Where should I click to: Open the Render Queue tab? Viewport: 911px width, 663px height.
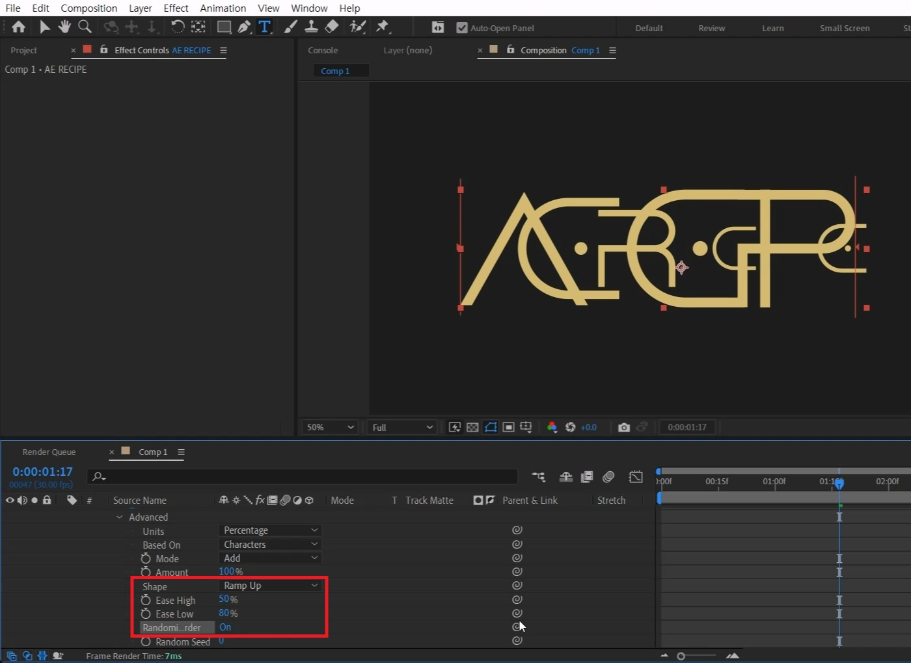pos(49,452)
